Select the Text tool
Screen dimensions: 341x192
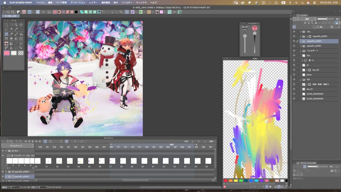coord(11,48)
